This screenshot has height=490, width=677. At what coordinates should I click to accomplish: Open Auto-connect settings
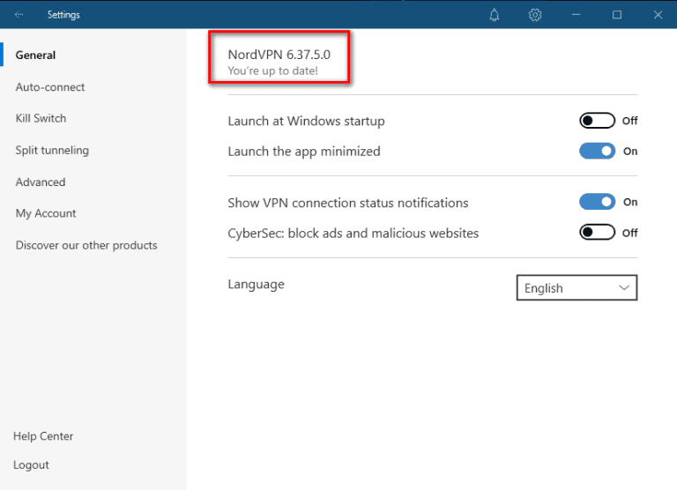(50, 87)
